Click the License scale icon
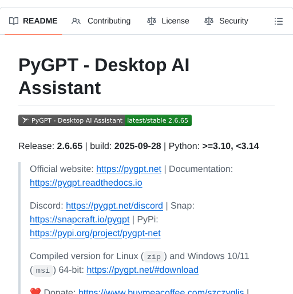 pyautogui.click(x=152, y=21)
